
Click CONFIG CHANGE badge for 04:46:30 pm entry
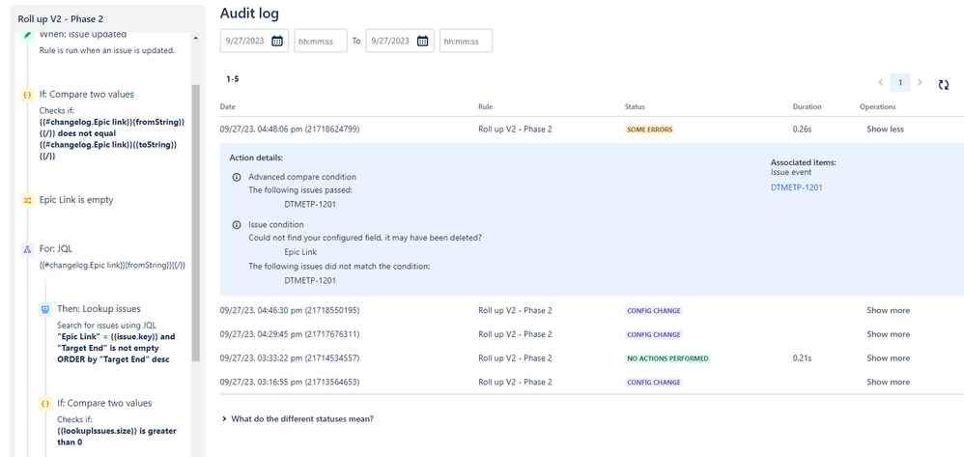click(x=654, y=310)
